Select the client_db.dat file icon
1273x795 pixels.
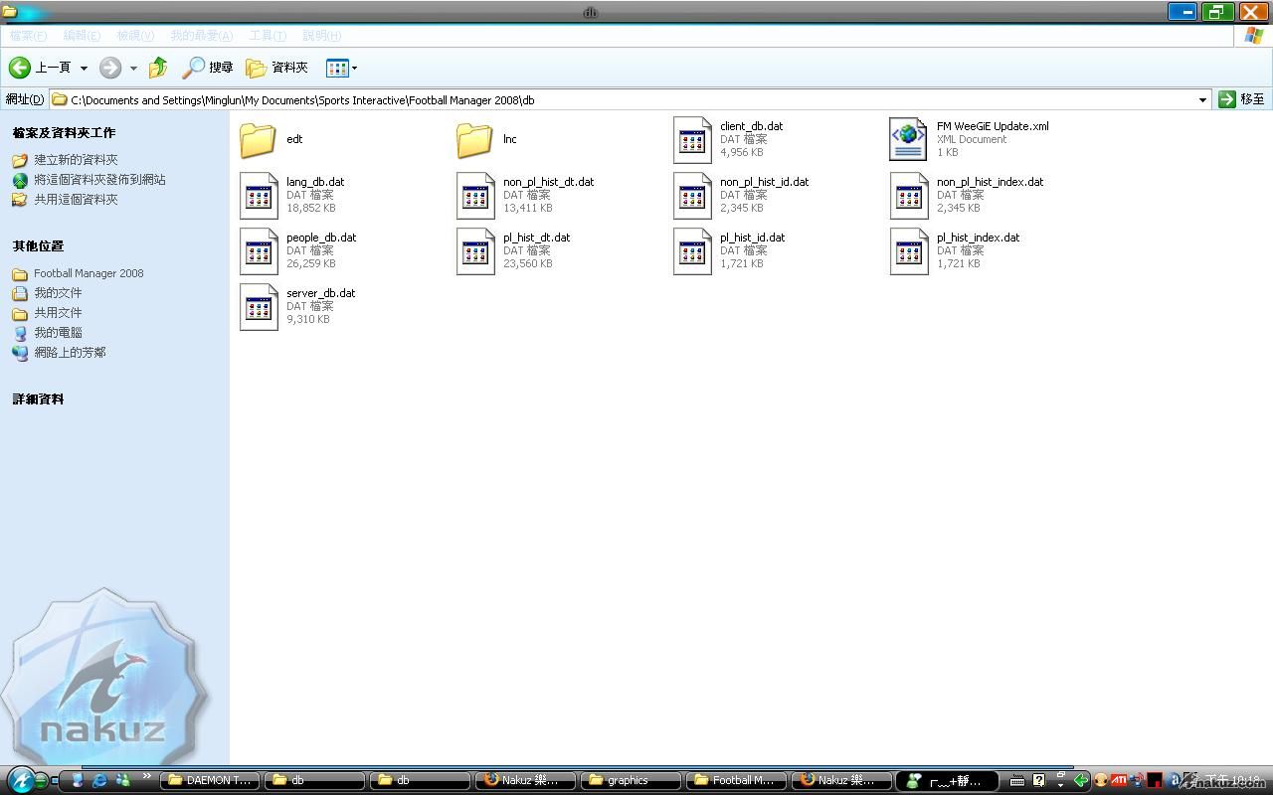pyautogui.click(x=692, y=140)
